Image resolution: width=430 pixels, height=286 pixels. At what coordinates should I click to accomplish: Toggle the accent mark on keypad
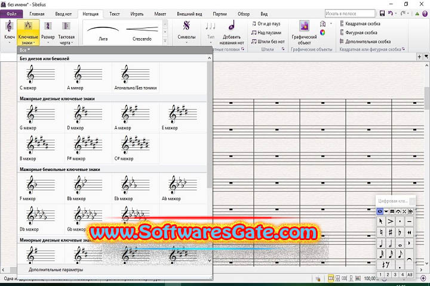(x=391, y=221)
